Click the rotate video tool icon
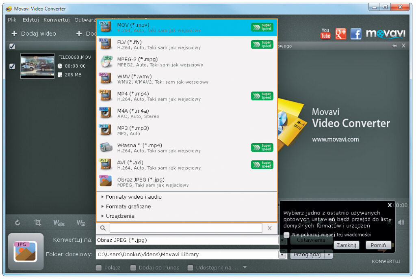 coord(17,223)
